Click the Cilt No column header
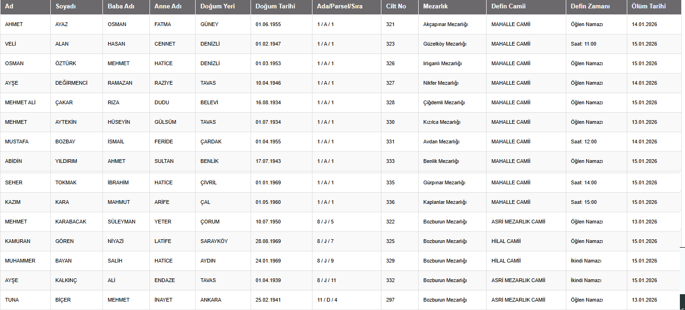This screenshot has height=310, width=685. click(396, 7)
